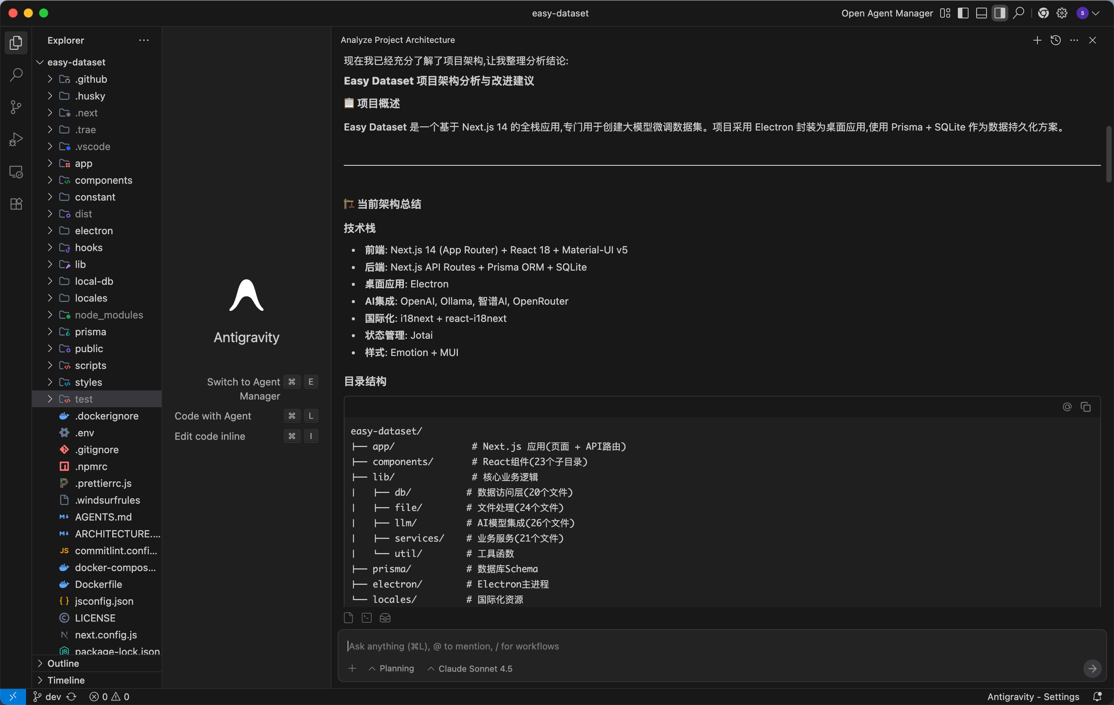The width and height of the screenshot is (1114, 705).
Task: Click the chat history clock icon
Action: pos(1055,40)
